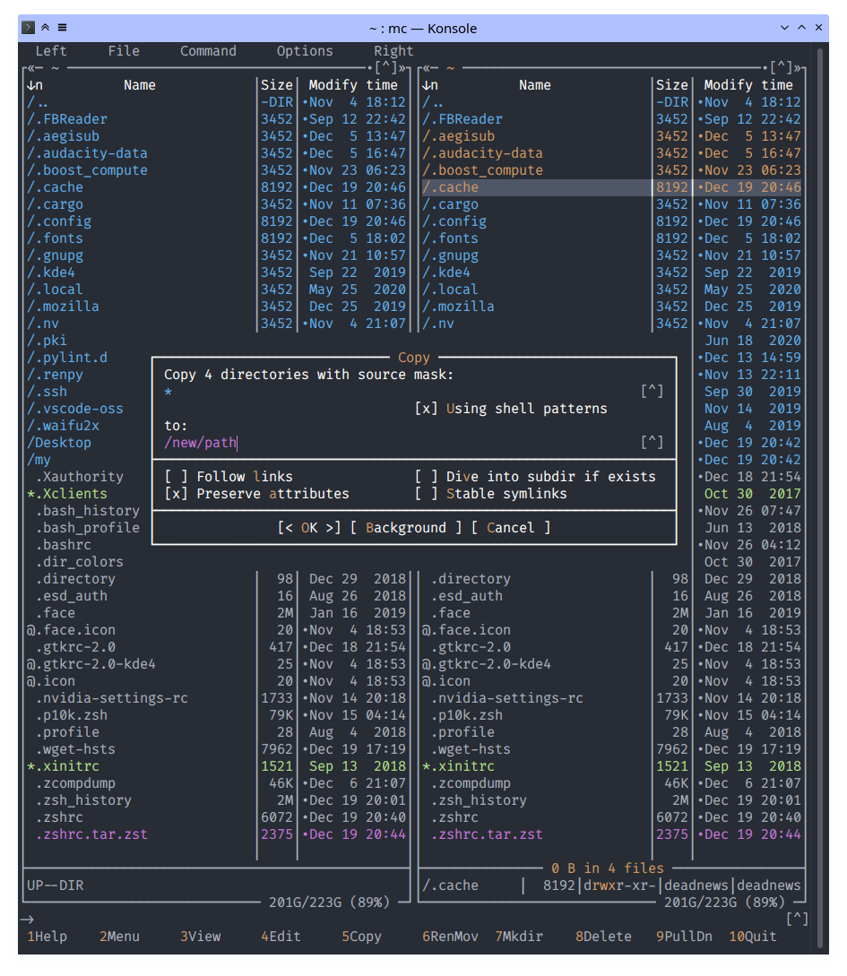The image size is (847, 976).
Task: Open the command line history dropdown
Action: (796, 919)
